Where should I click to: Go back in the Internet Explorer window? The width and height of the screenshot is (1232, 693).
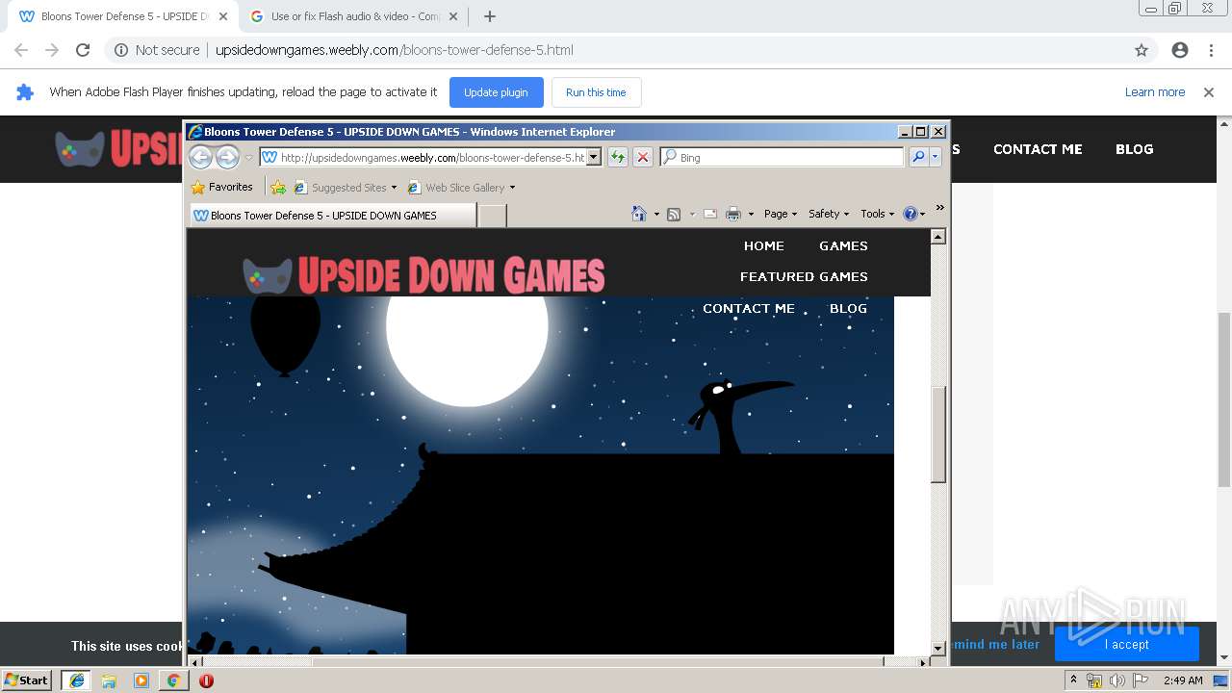pos(200,157)
